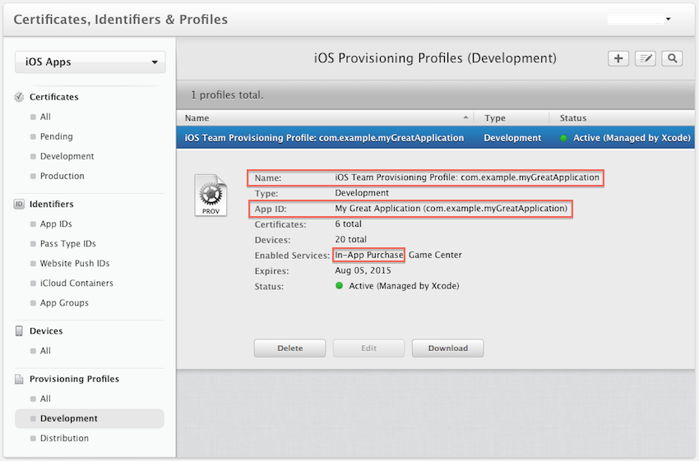Select Development under Provisioning Profiles

pyautogui.click(x=69, y=418)
